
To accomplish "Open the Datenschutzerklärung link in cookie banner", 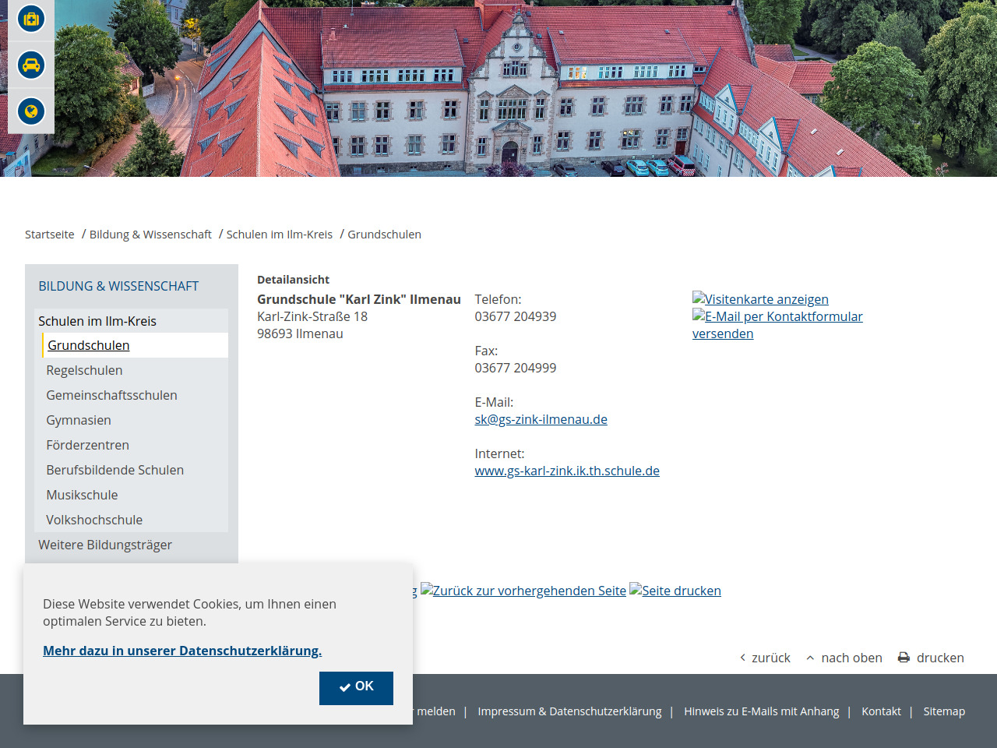I will coord(182,651).
